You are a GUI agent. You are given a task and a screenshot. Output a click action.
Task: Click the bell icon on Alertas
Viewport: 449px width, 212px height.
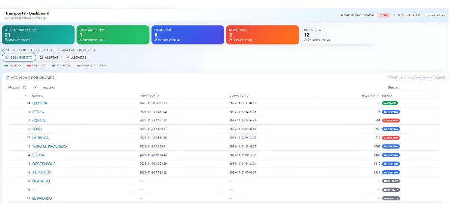[42, 57]
